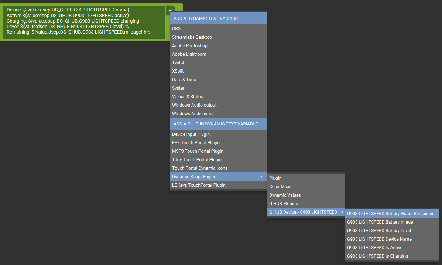This screenshot has width=442, height=265.
Task: Select the highlighted Dynamic Script Engine entry
Action: [x=219, y=176]
